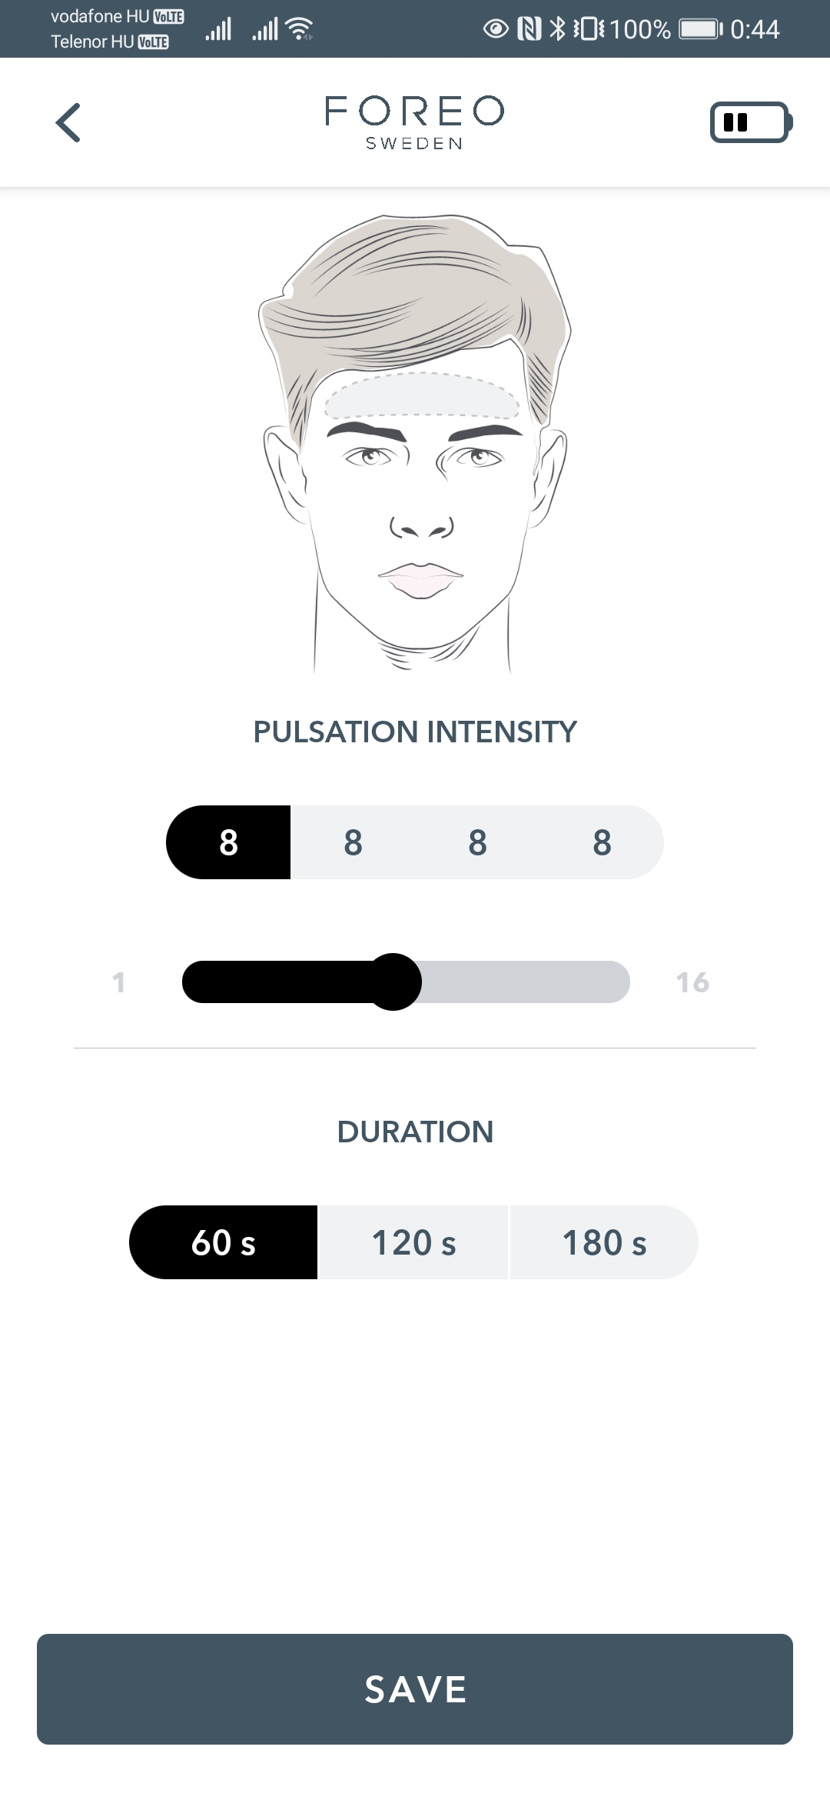Choose the 180 s duration
This screenshot has width=830, height=1800.
(604, 1242)
